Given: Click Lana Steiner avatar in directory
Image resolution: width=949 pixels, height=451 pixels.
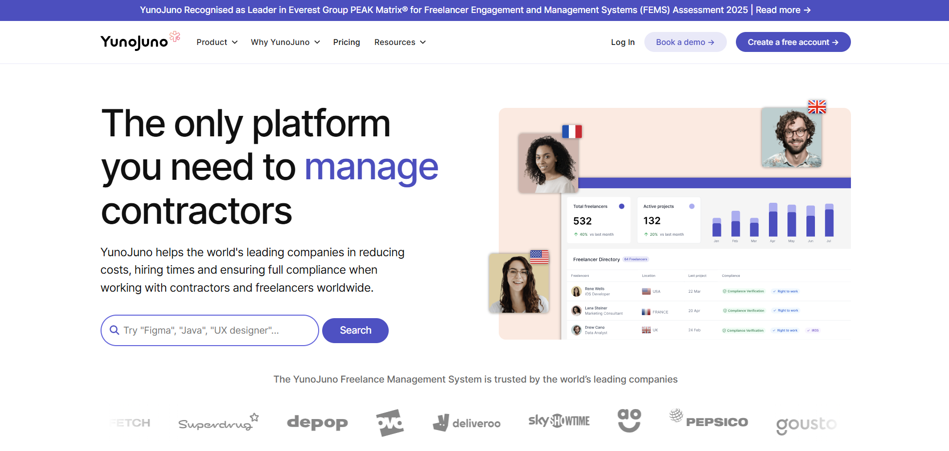Looking at the screenshot, I should point(576,311).
